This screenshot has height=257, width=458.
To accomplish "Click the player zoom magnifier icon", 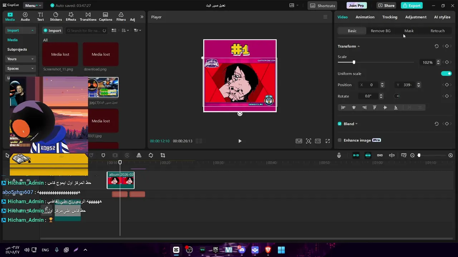I will pos(308,141).
